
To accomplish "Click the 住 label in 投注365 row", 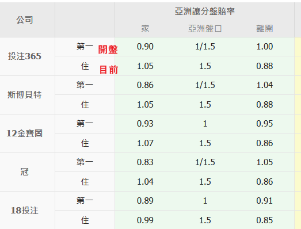I will [85, 66].
